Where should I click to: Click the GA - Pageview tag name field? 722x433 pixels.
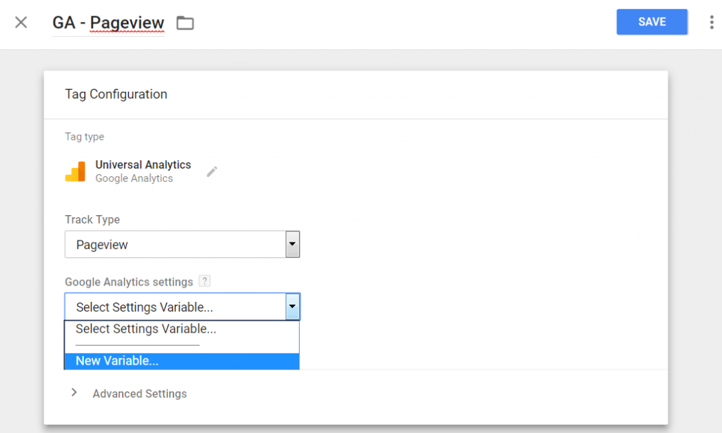[108, 23]
